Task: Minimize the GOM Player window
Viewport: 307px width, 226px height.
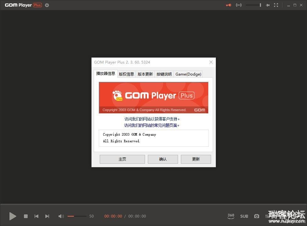Action: tap(288, 5)
